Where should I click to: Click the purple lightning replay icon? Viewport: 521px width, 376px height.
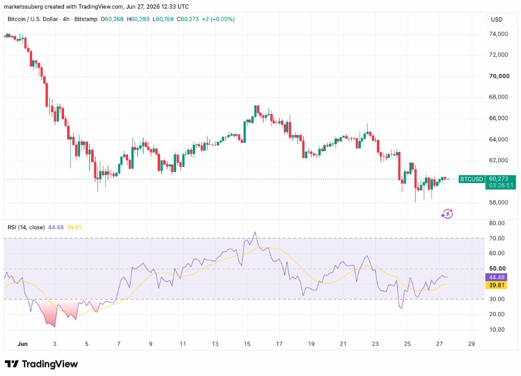[447, 213]
